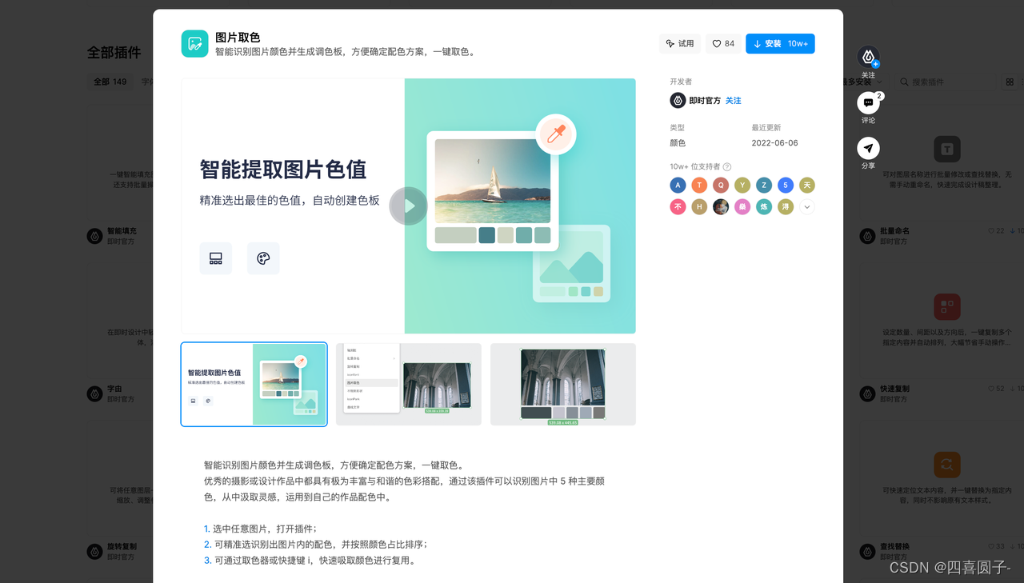Like the plugin via the heart 84 button
The image size is (1024, 583).
pyautogui.click(x=723, y=44)
